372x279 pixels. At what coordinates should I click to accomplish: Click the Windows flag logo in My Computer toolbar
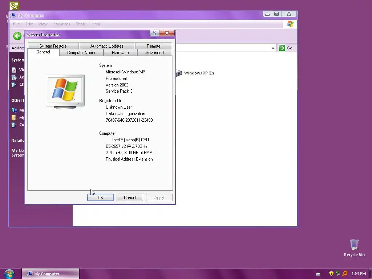point(290,24)
